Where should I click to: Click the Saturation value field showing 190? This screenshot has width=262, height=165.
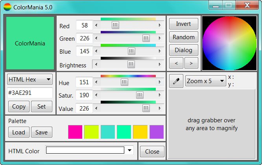point(84,95)
